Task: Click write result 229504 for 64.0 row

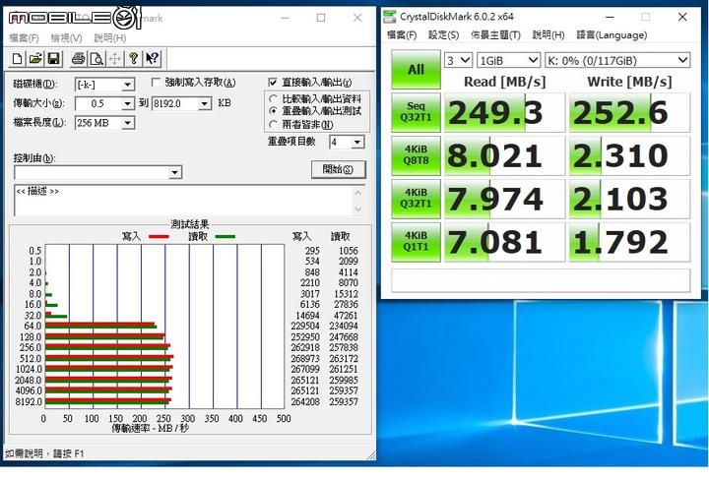Action: (305, 326)
